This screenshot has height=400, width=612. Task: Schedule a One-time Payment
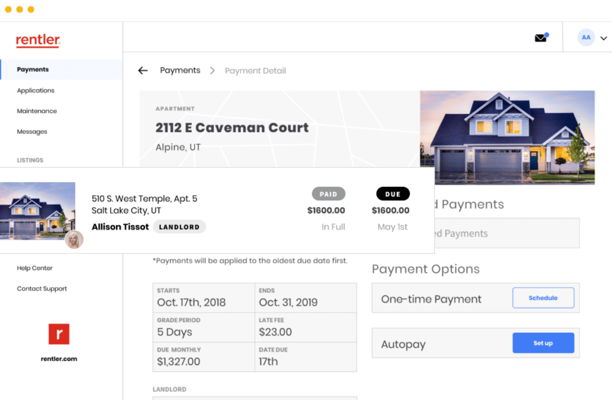point(543,297)
